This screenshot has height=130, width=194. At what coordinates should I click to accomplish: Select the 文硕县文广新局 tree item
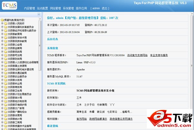(16, 108)
